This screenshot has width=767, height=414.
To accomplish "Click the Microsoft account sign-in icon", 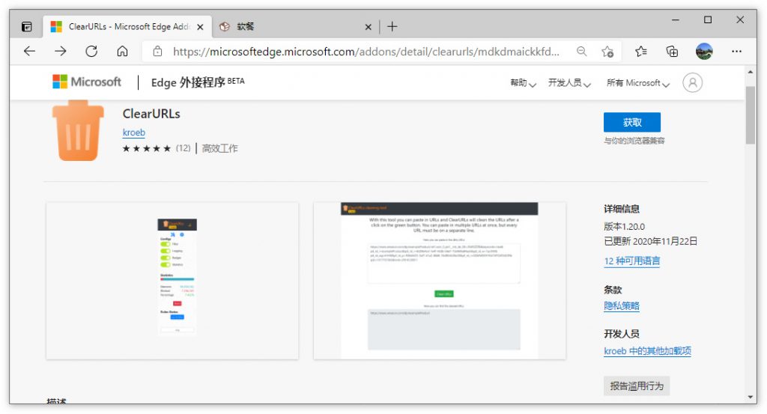I will (x=693, y=83).
